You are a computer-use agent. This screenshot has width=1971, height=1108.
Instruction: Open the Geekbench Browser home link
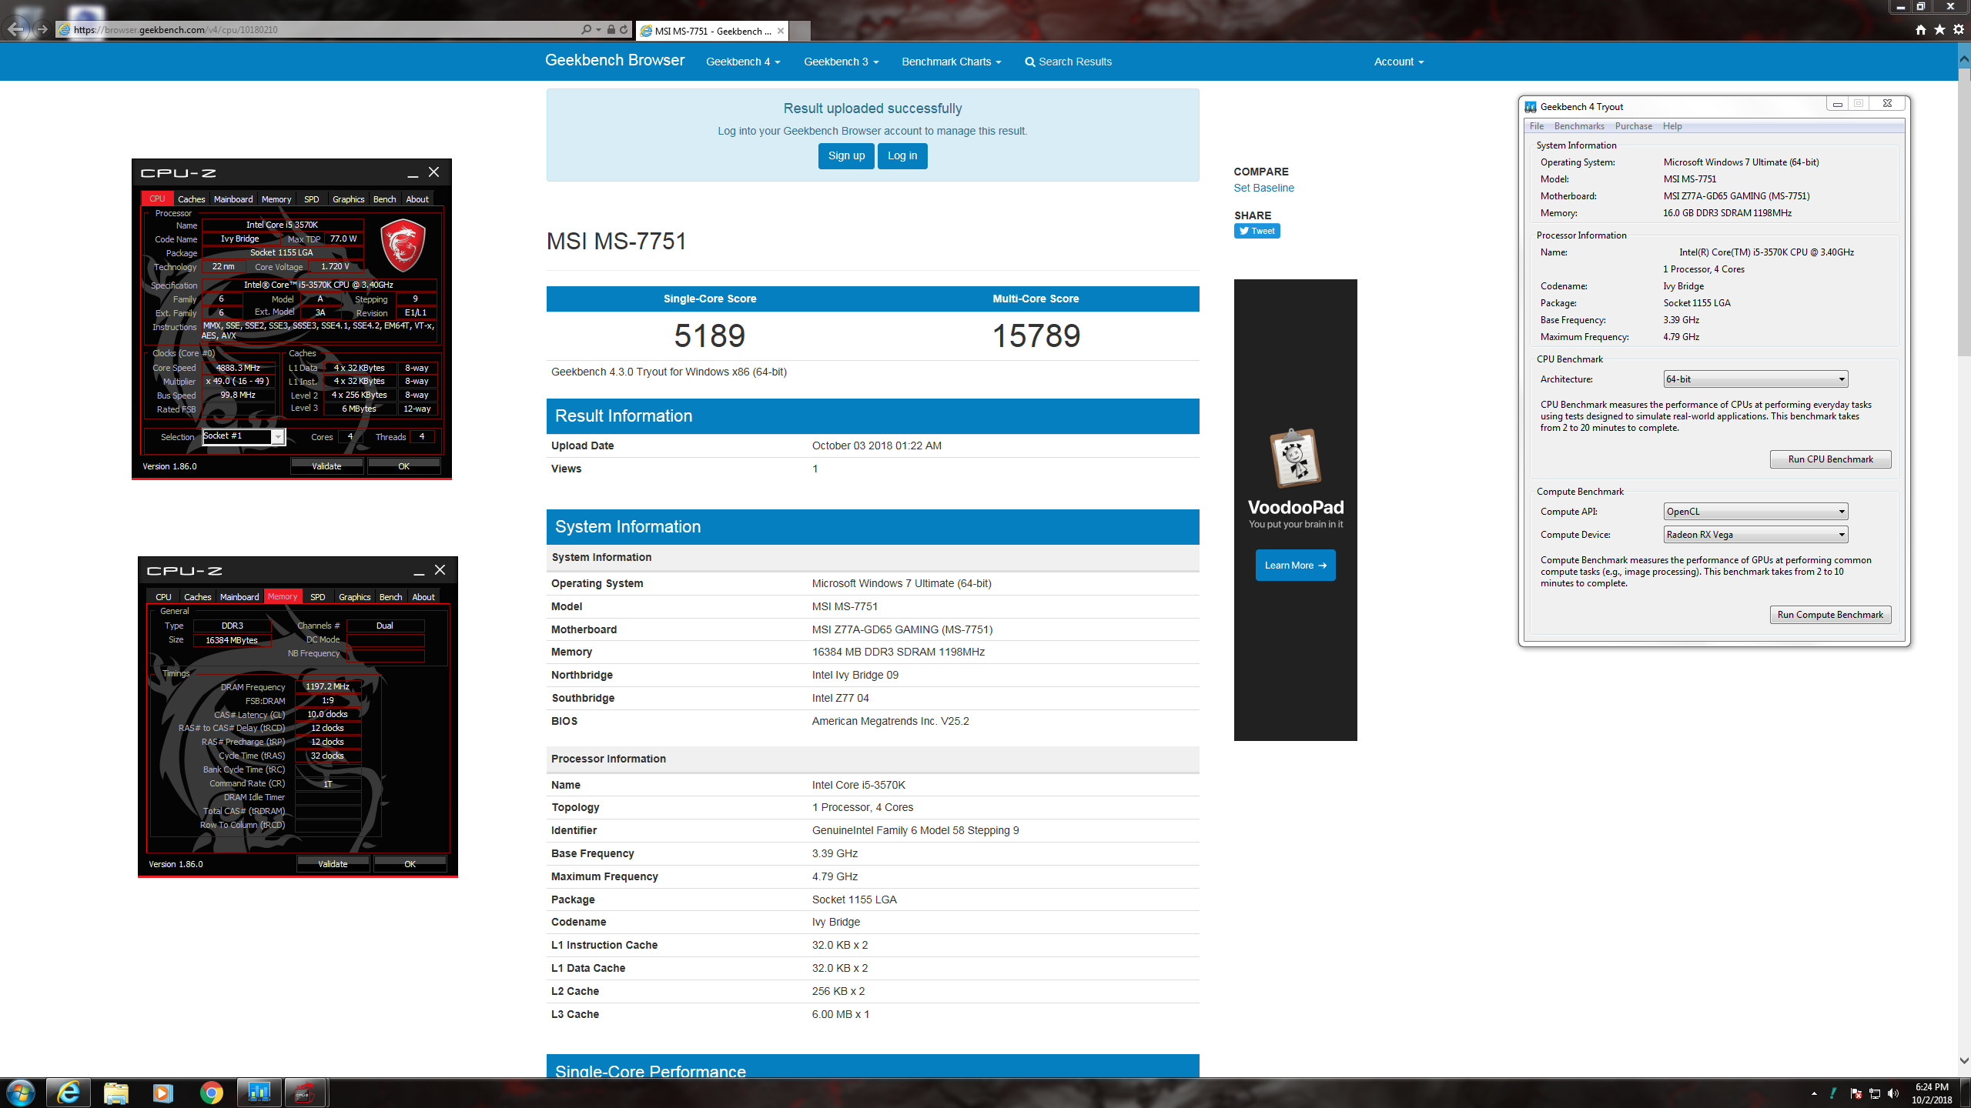pos(614,60)
